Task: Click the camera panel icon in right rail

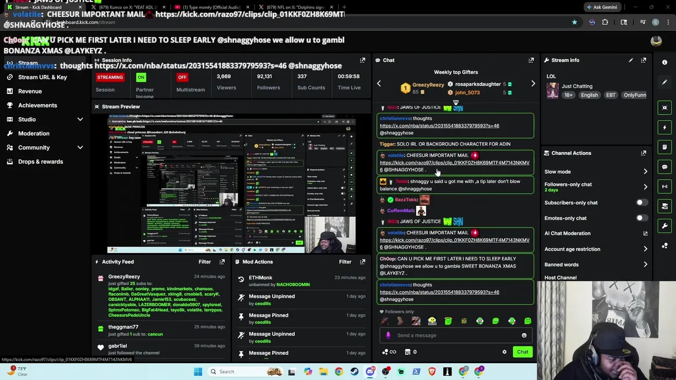Action: 664,206
